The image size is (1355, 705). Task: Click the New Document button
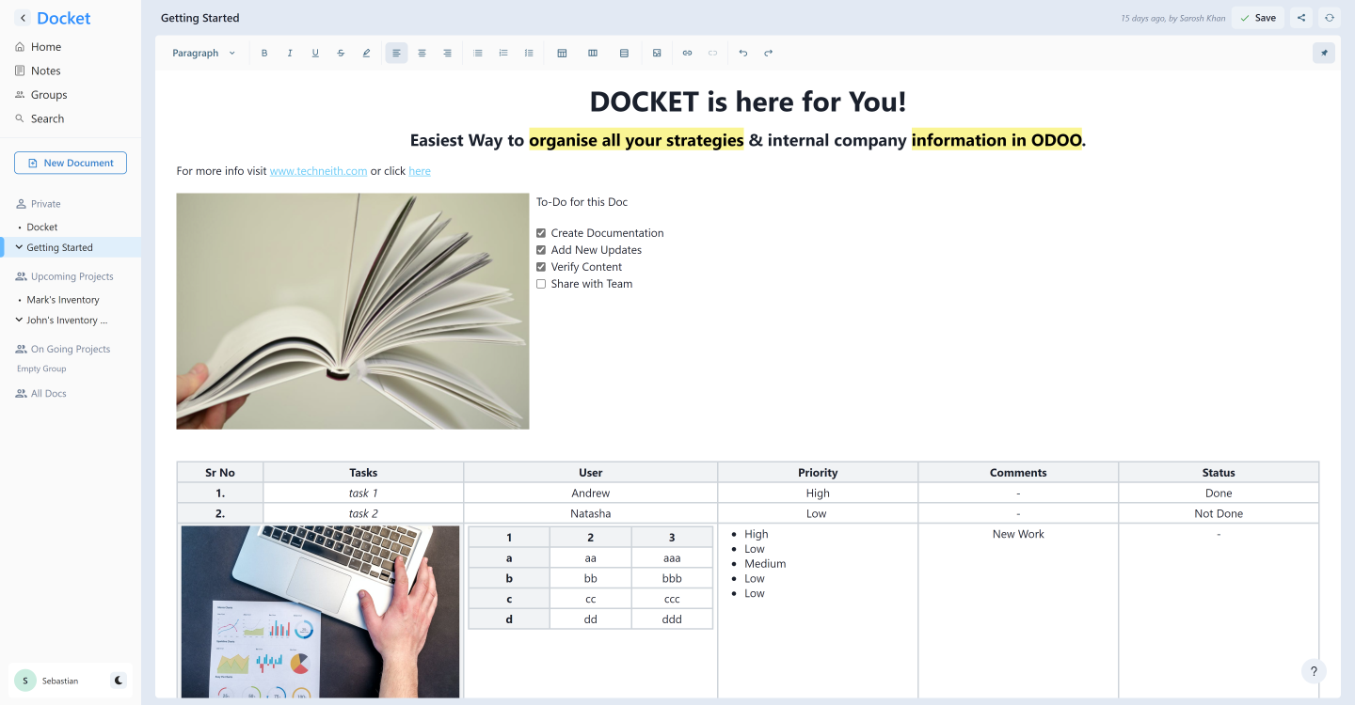(71, 163)
